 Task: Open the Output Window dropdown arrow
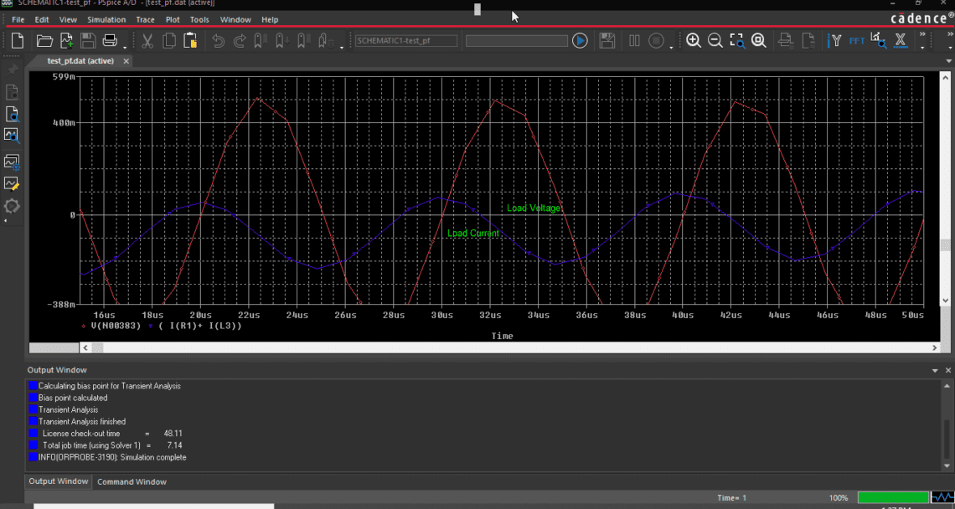935,369
